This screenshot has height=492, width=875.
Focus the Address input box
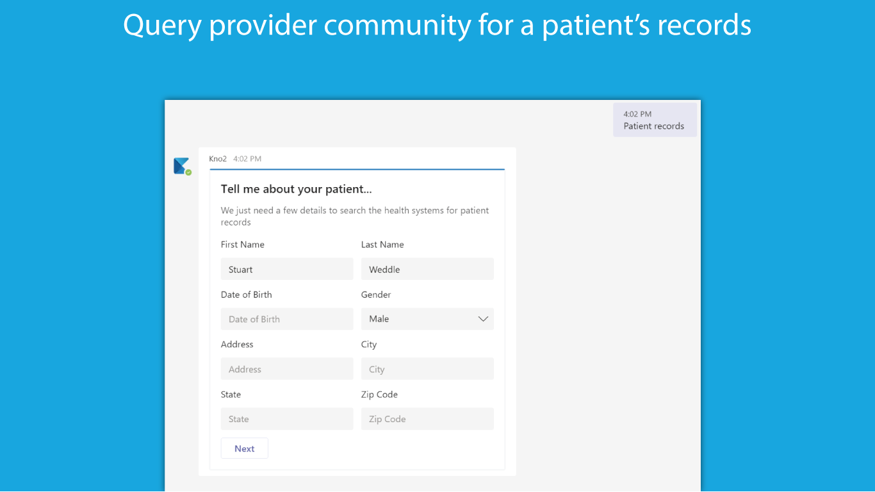(287, 369)
